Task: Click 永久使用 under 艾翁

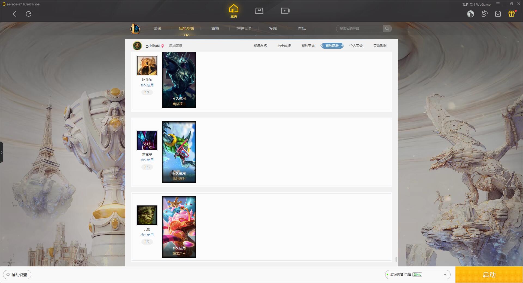Action: point(147,235)
